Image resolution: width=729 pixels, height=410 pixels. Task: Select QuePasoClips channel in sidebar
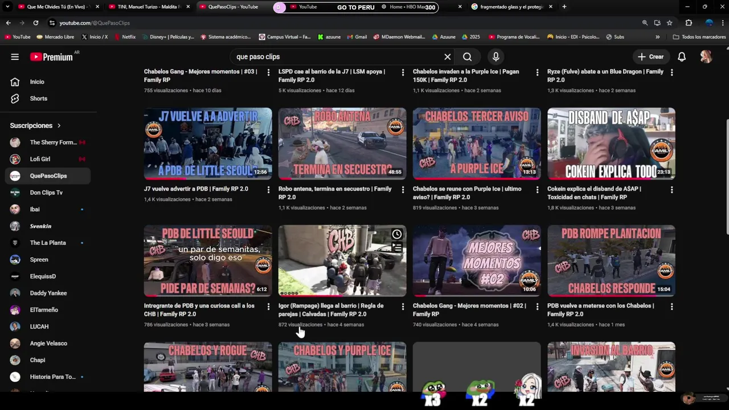pyautogui.click(x=48, y=176)
